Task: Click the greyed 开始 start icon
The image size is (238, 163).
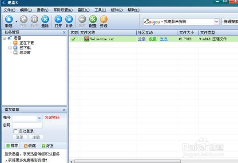Action: click(24, 19)
